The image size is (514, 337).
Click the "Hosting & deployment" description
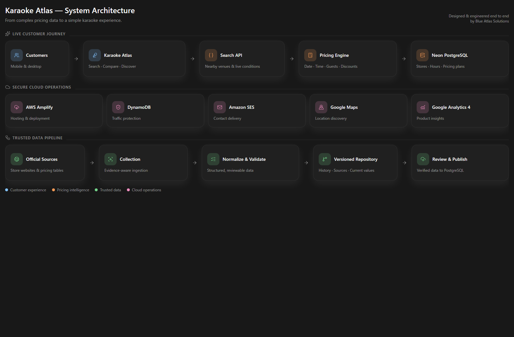coord(30,118)
